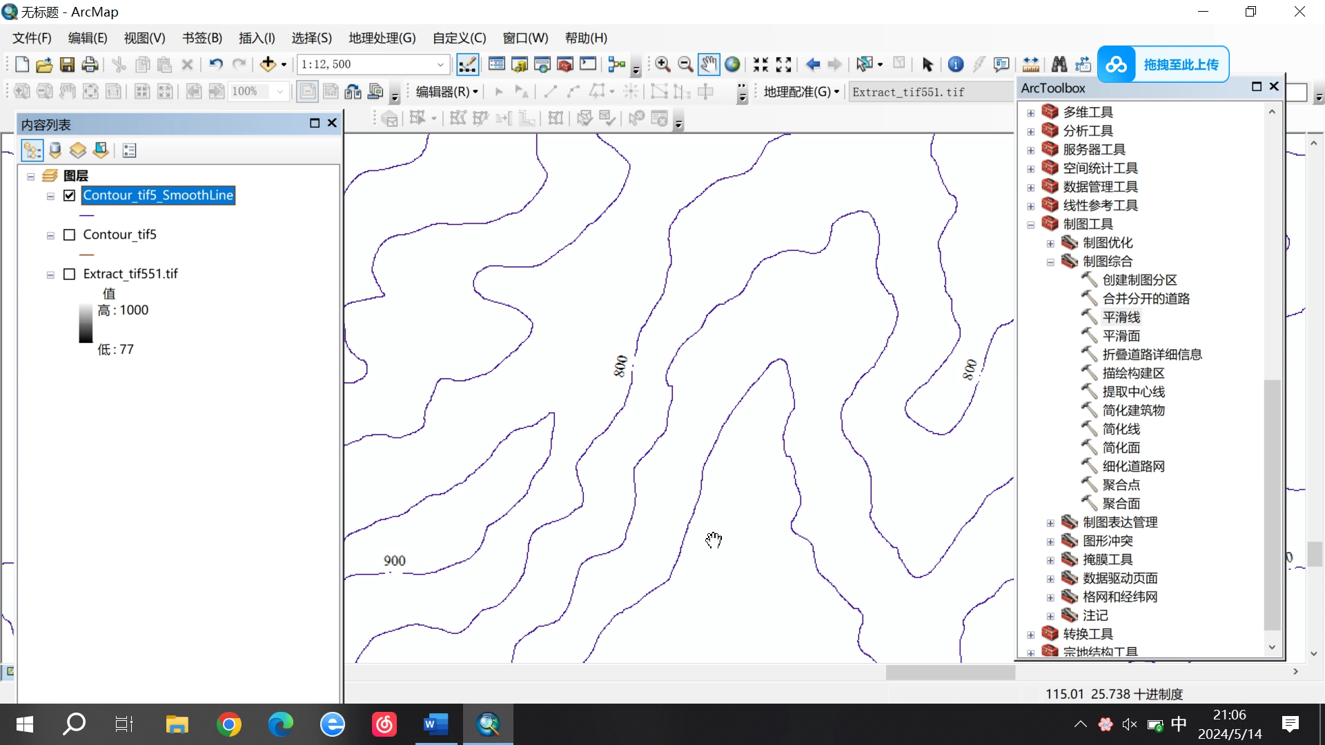Open the Find binoculars tool
Image resolution: width=1325 pixels, height=745 pixels.
1059,64
